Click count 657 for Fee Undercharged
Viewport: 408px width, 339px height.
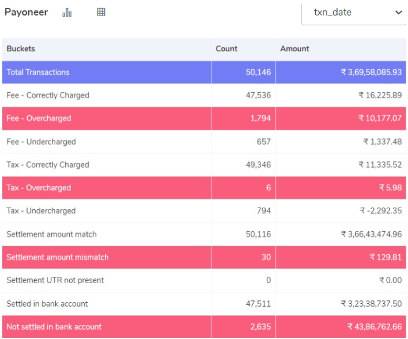[x=263, y=142]
